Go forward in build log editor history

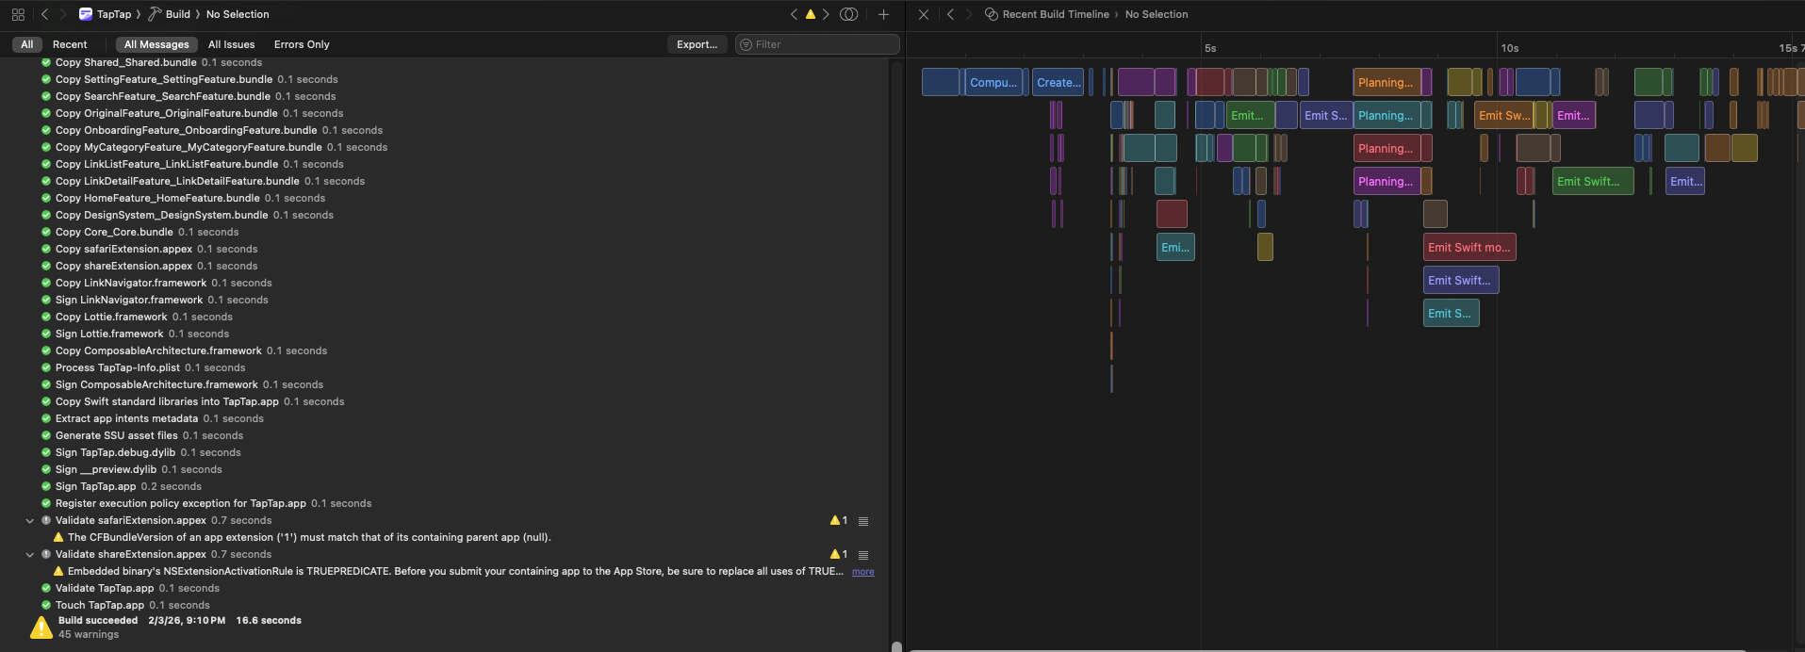coord(63,14)
